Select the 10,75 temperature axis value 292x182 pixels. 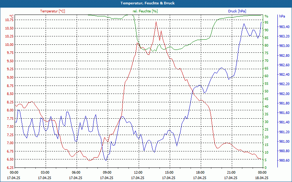tap(9, 20)
